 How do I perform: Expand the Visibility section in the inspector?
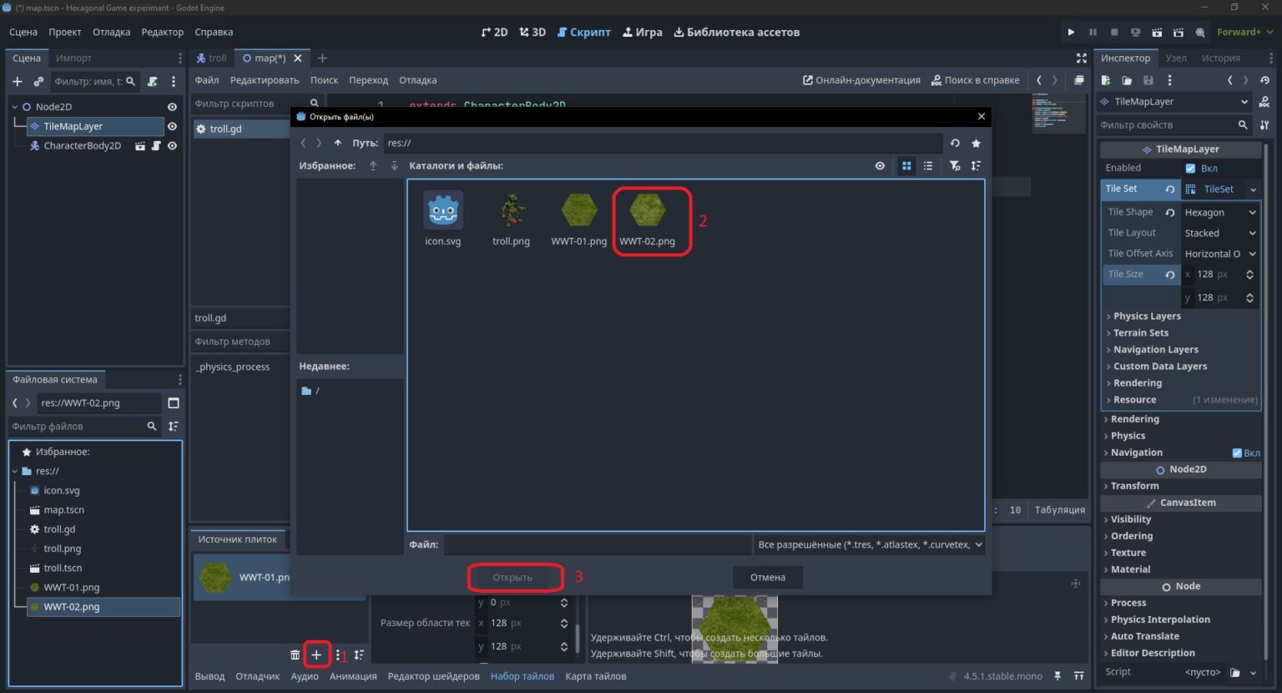1130,519
